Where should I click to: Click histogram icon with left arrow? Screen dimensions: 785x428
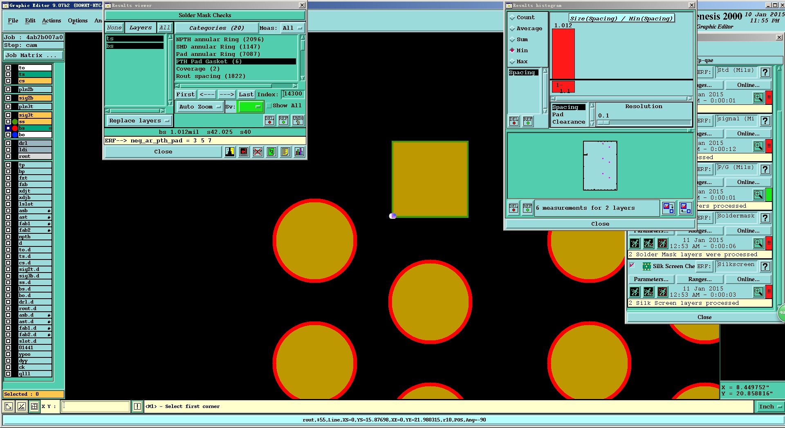[x=685, y=208]
